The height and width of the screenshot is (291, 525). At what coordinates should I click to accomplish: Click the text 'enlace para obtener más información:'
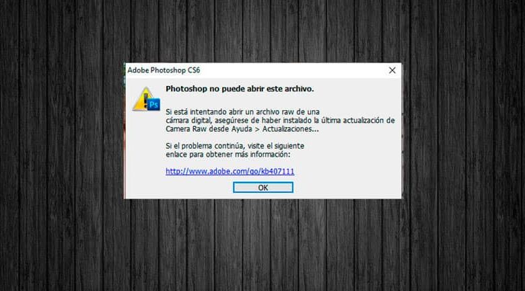pos(228,155)
